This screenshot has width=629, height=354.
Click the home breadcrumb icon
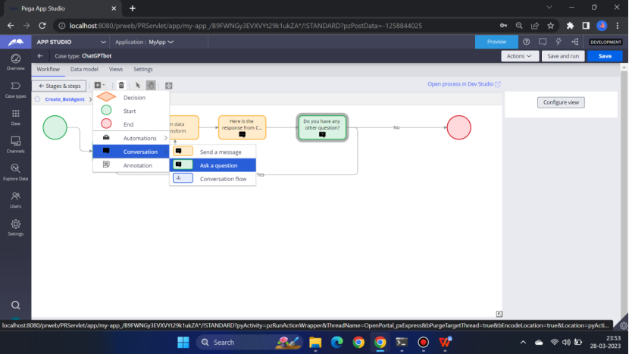[38, 99]
